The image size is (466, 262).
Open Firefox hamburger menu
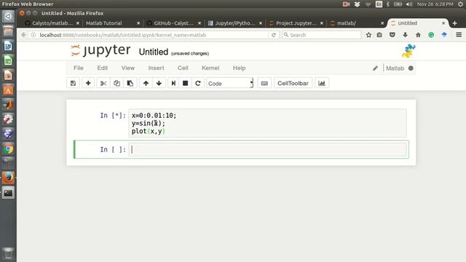click(x=459, y=35)
